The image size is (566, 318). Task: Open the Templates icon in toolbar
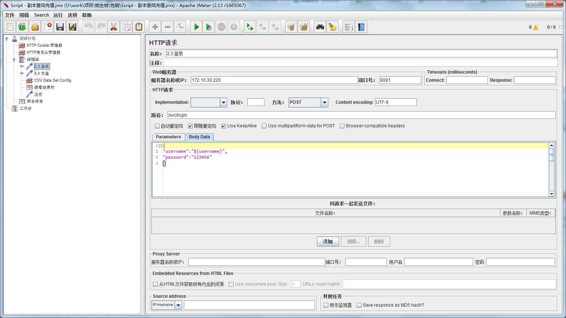click(22, 27)
